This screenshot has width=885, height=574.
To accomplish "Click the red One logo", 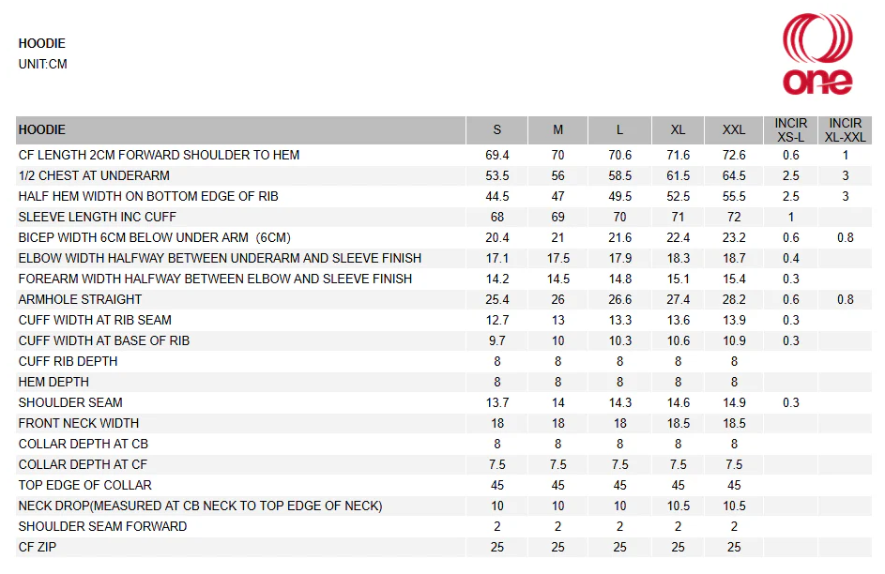I will pos(817,54).
